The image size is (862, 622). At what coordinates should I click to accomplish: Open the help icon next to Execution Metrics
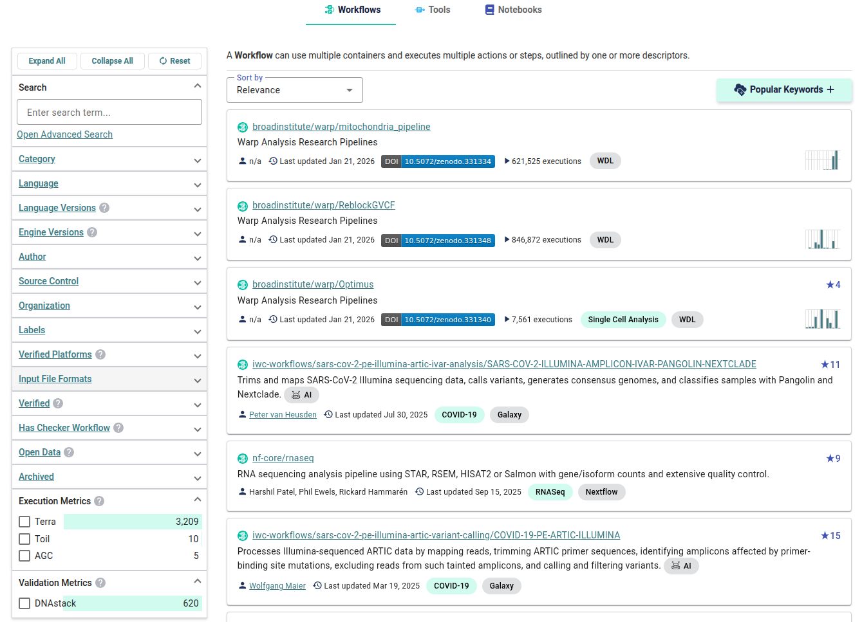98,500
